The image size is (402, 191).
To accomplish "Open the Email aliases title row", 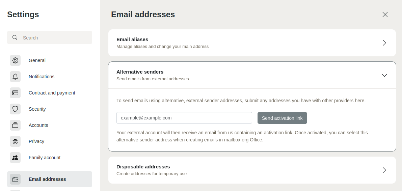I will [132, 39].
